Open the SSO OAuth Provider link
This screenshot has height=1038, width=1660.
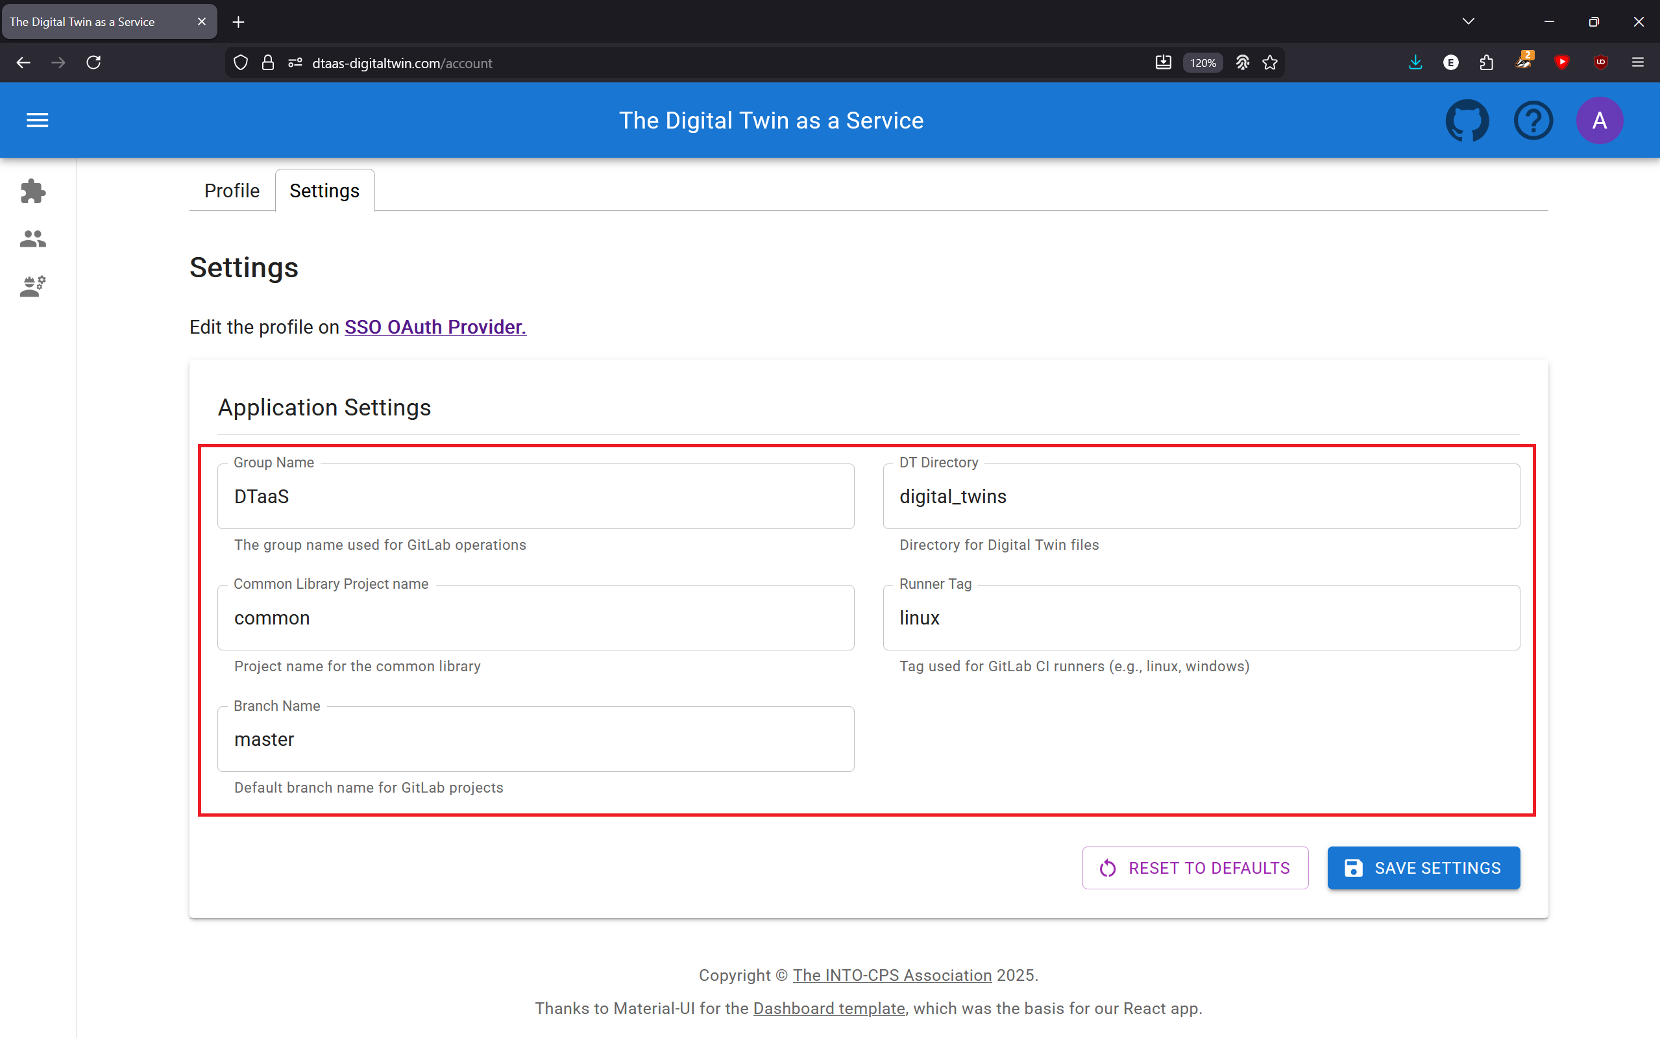click(434, 327)
